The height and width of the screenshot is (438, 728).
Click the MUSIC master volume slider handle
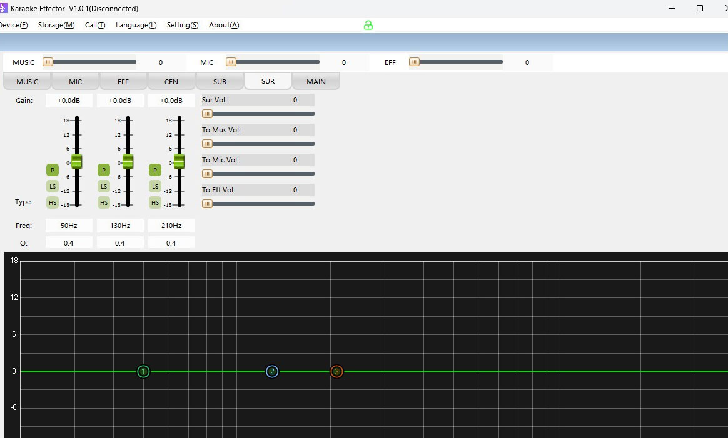48,62
